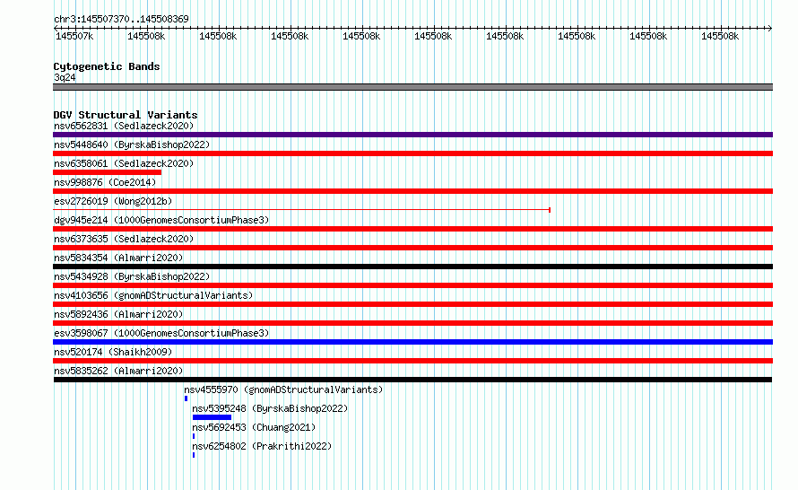
Task: Open nsv998876 (Coe2014) variant label
Action: click(x=105, y=182)
